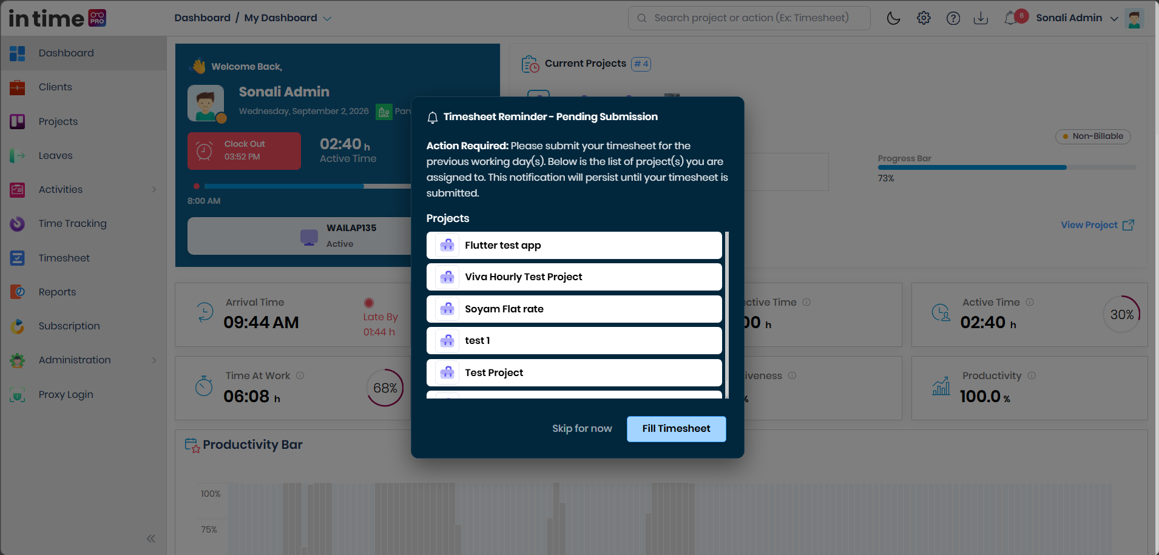Click the download icon in header

click(981, 18)
